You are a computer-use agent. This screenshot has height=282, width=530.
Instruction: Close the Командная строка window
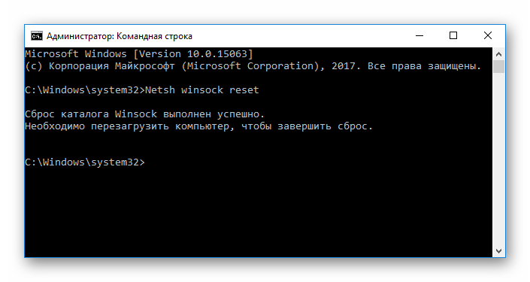point(487,36)
